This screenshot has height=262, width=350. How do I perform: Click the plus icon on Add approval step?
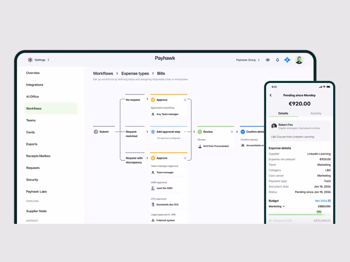153,132
